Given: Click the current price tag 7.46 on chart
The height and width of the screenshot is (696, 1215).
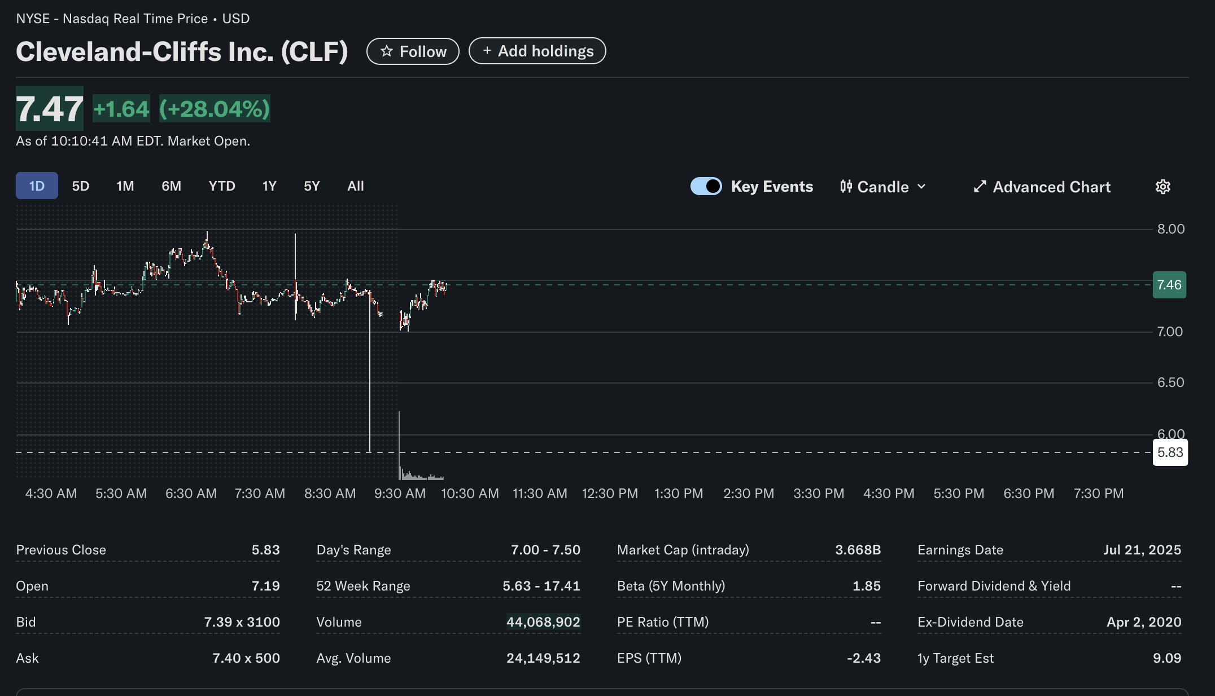Looking at the screenshot, I should 1169,285.
